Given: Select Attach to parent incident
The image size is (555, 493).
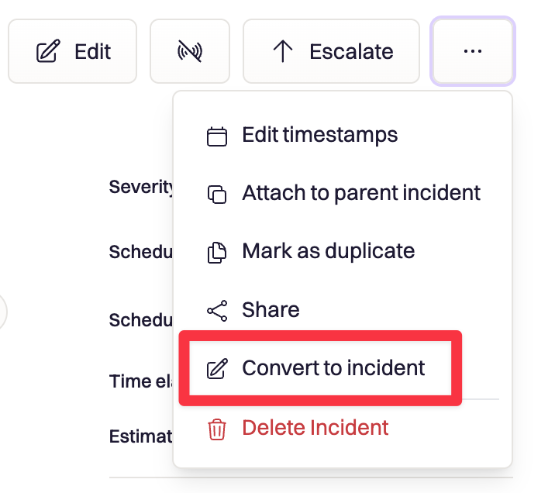Looking at the screenshot, I should (x=361, y=193).
